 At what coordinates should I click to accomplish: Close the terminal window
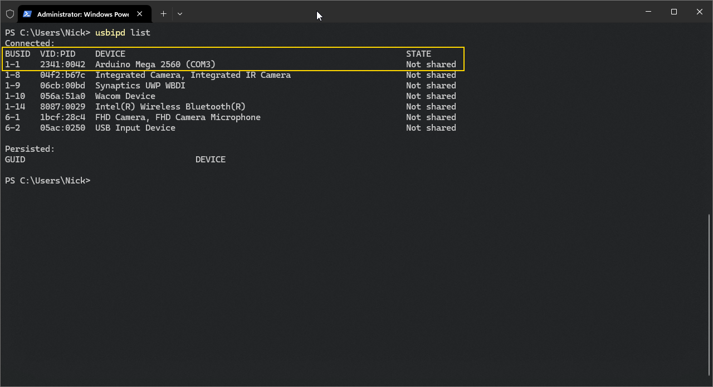point(700,12)
